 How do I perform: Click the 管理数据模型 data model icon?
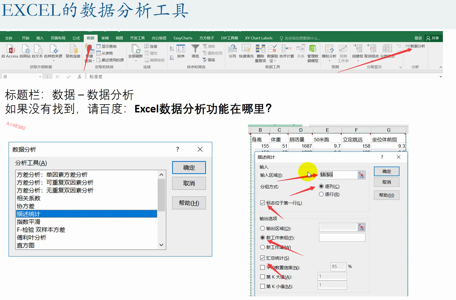tap(313, 49)
